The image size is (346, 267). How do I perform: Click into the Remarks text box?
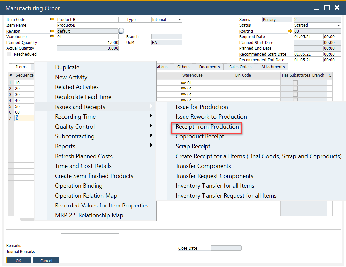click(x=90, y=240)
